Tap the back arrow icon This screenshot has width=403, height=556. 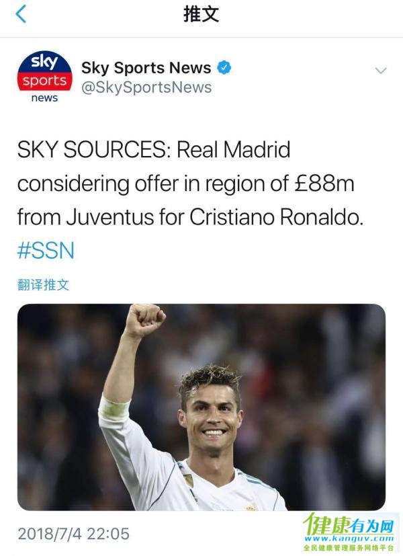pos(21,14)
